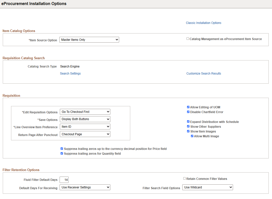272x199 pixels.
Task: Click the Search Settings link
Action: [70, 73]
